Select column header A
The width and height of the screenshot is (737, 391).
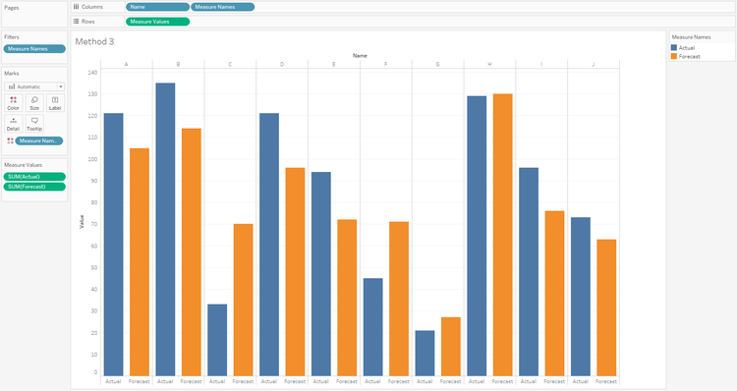(126, 64)
